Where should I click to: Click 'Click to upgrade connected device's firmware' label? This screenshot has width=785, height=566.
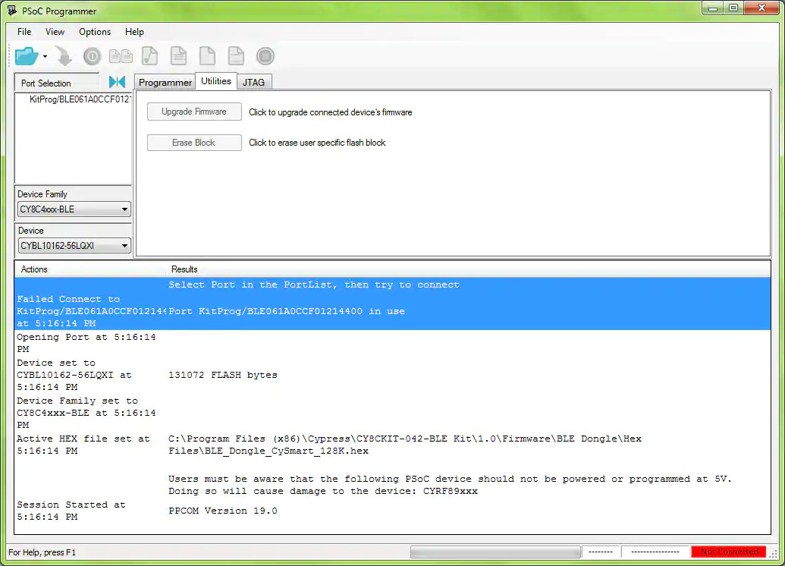(331, 112)
